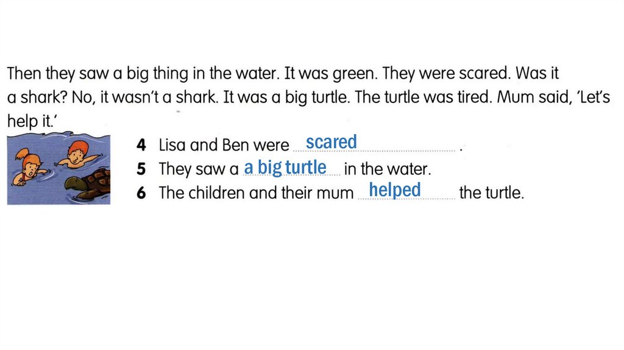The height and width of the screenshot is (350, 624).
Task: Click 'The children and their mum' text
Action: pyautogui.click(x=256, y=193)
